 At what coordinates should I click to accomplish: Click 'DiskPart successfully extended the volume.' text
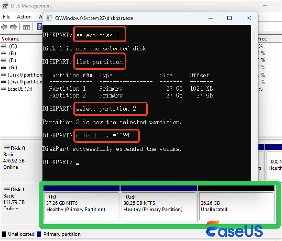tap(112, 149)
